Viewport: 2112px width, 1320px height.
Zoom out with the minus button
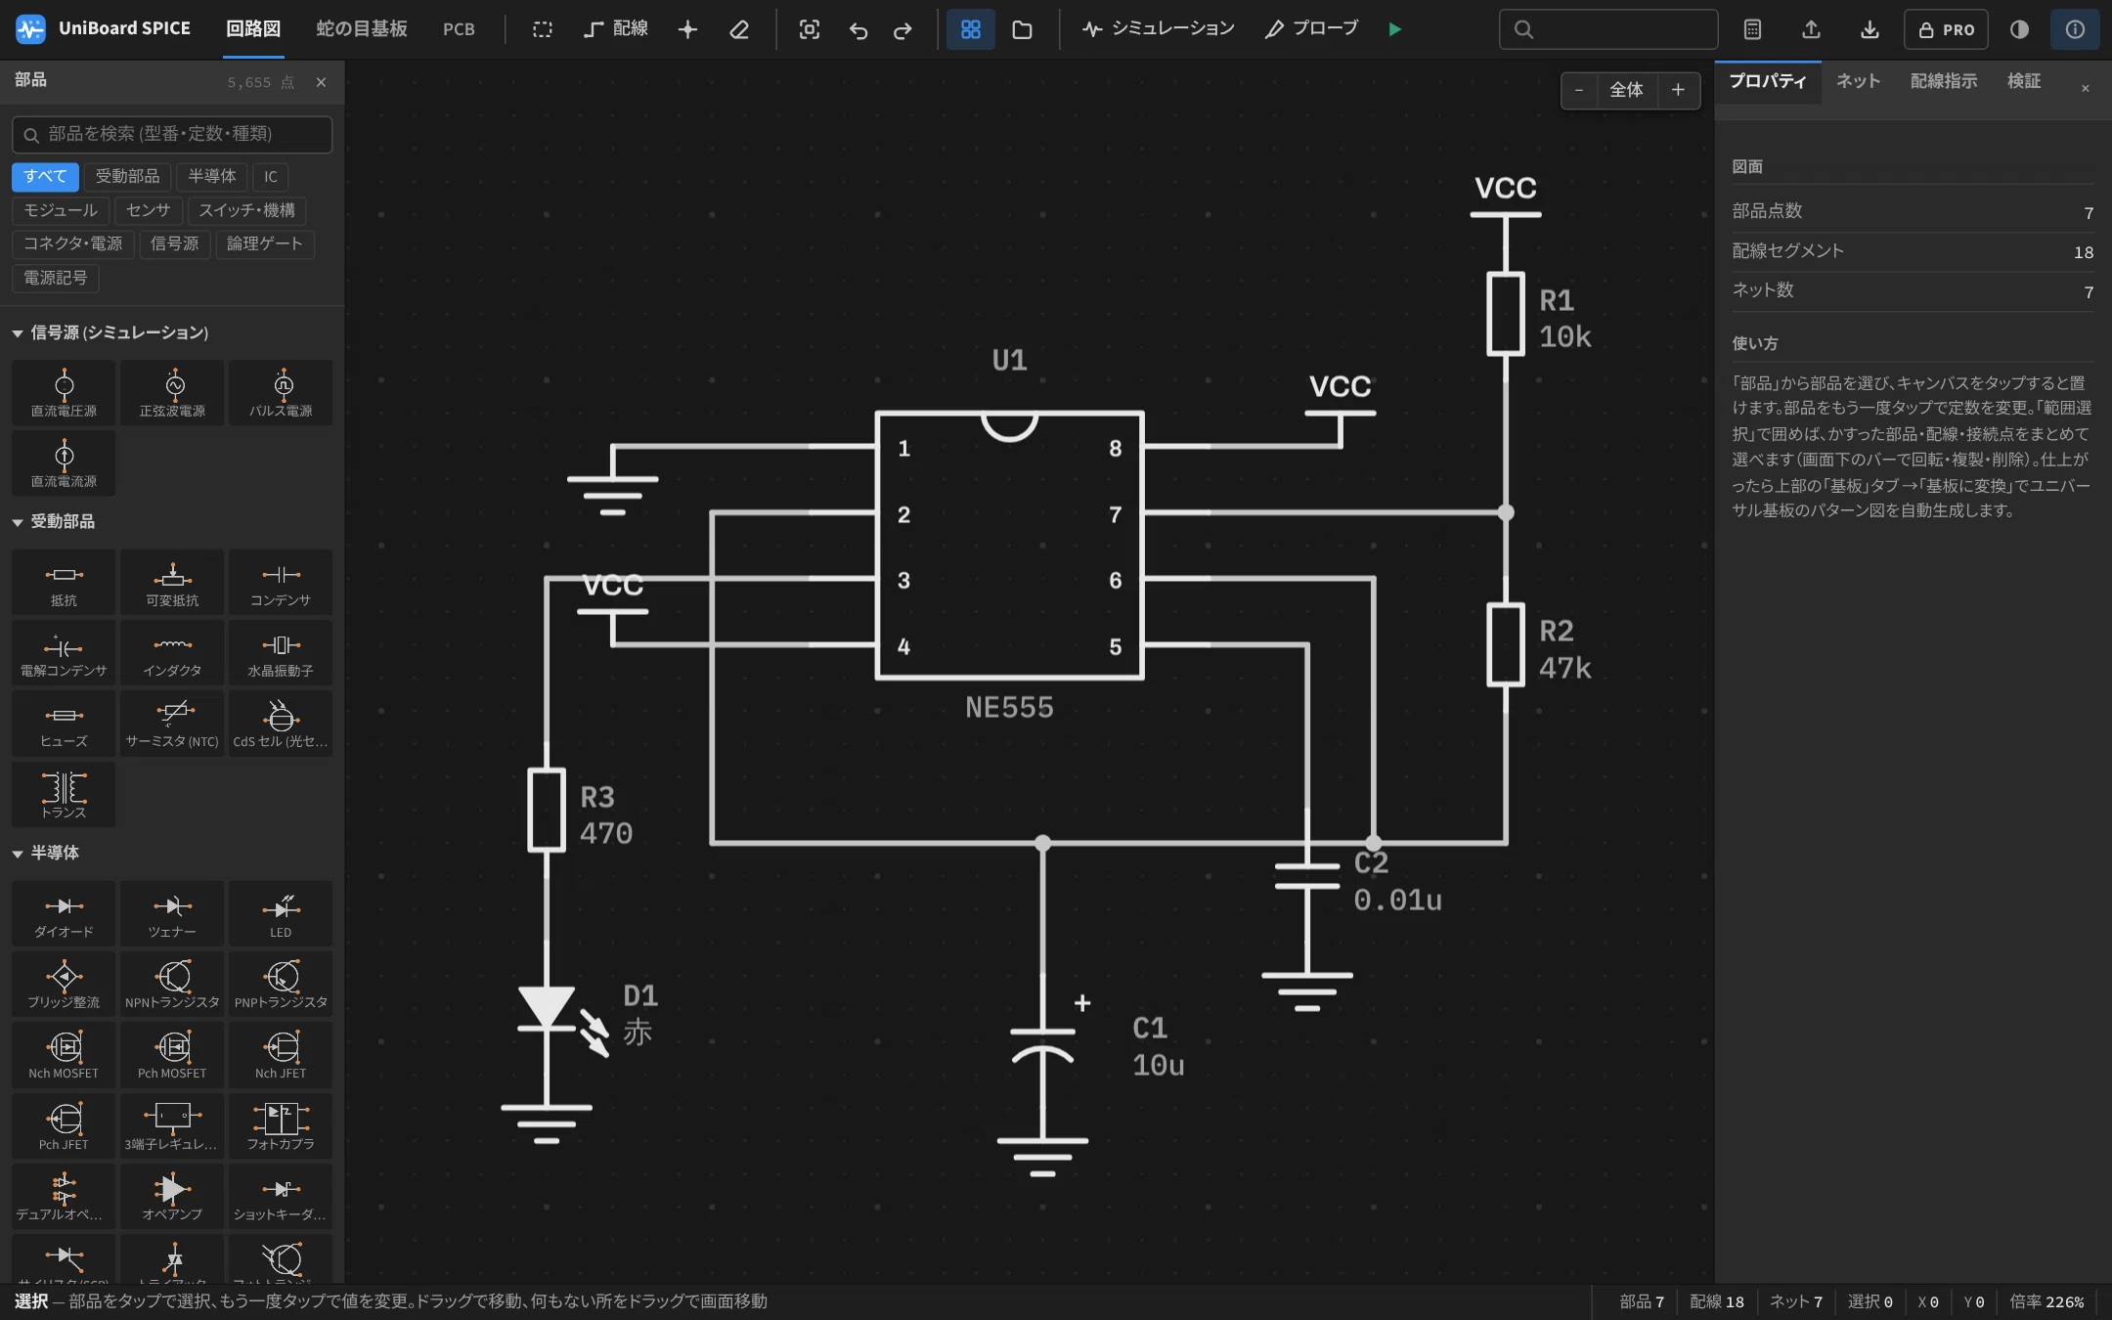click(1579, 90)
